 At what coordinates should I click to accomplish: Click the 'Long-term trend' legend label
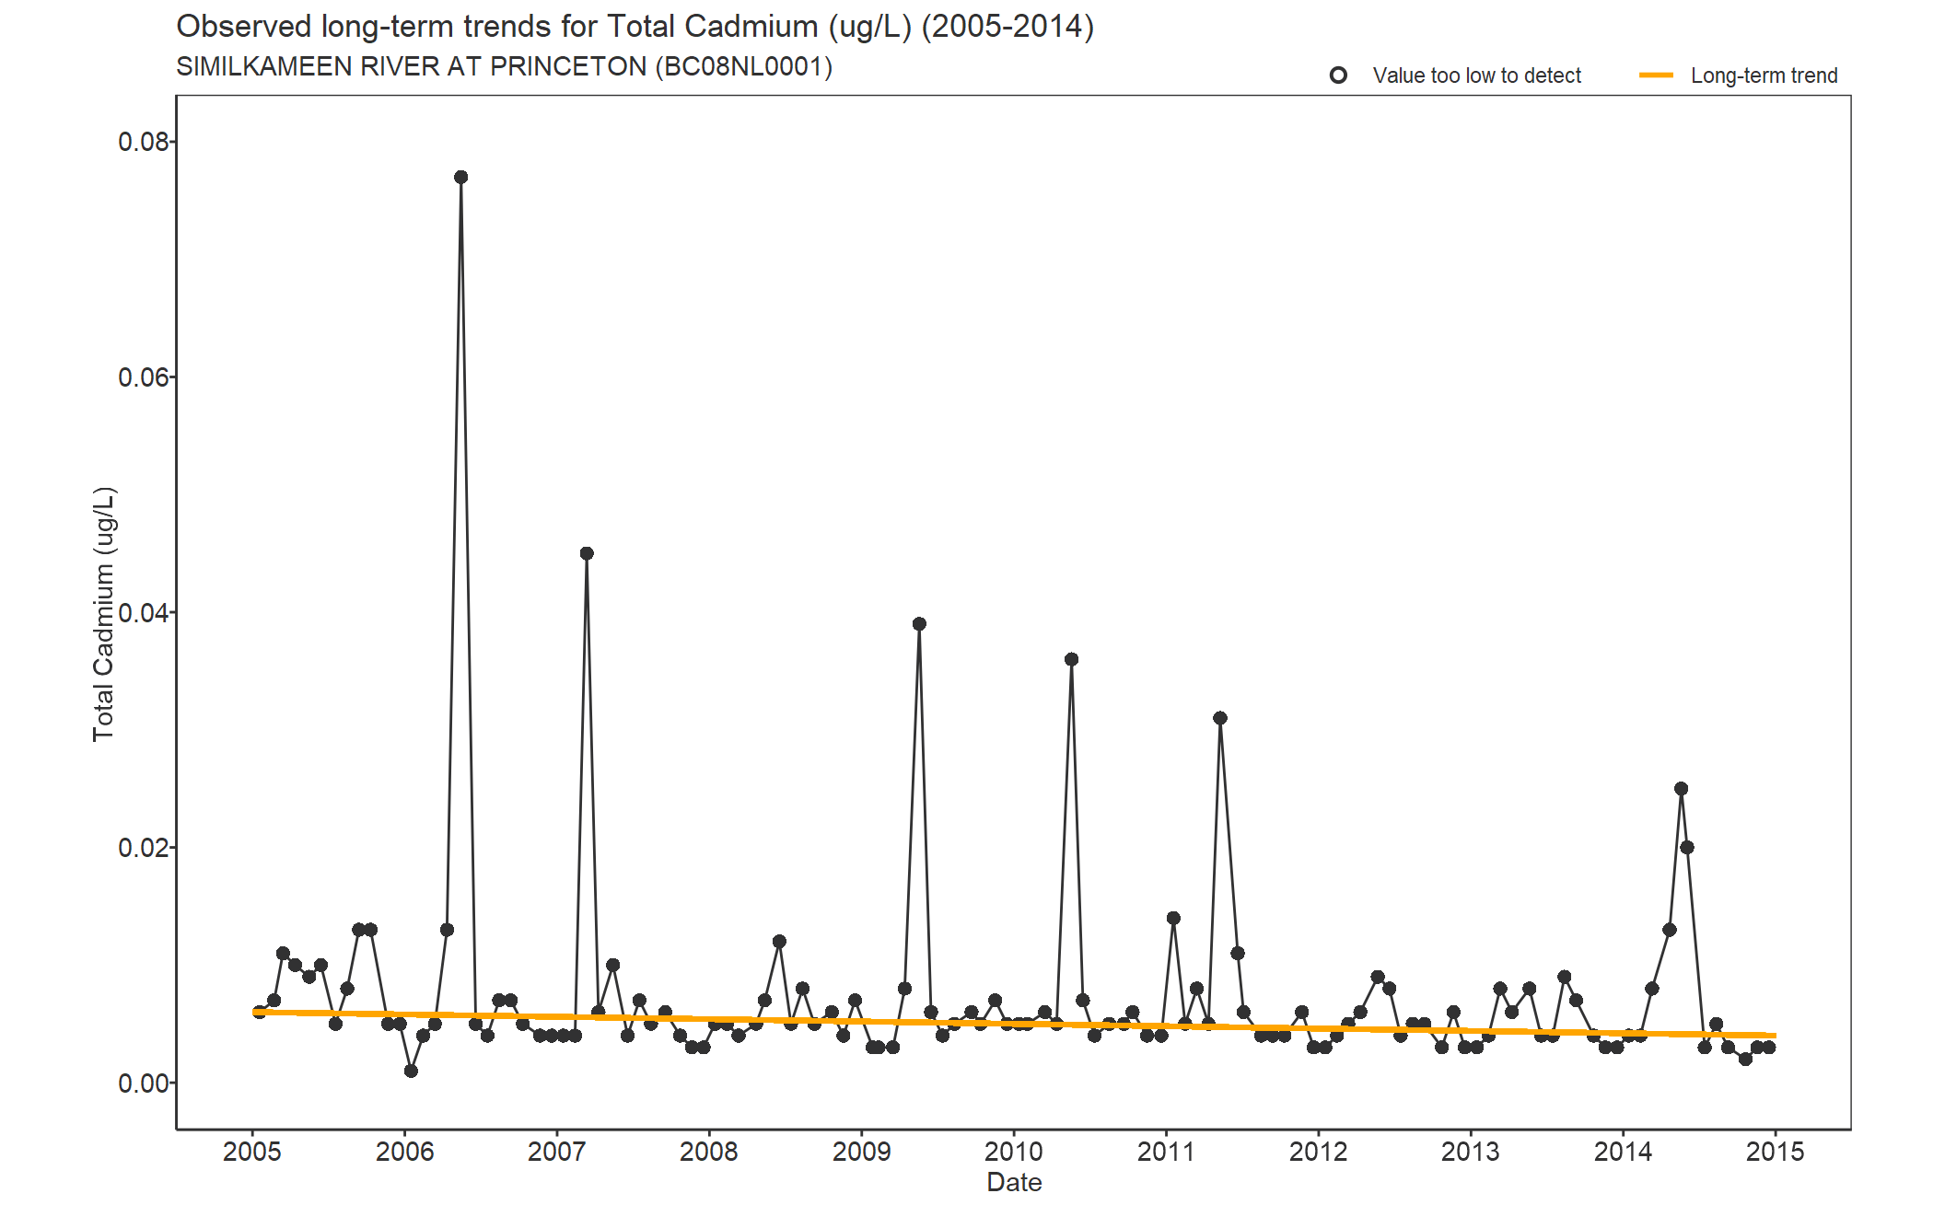[x=1764, y=75]
